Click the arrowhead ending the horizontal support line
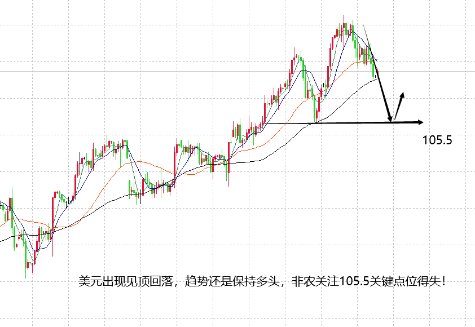Image resolution: width=475 pixels, height=327 pixels. 419,122
